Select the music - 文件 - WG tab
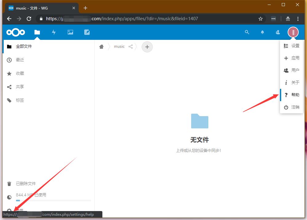 (x=42, y=8)
